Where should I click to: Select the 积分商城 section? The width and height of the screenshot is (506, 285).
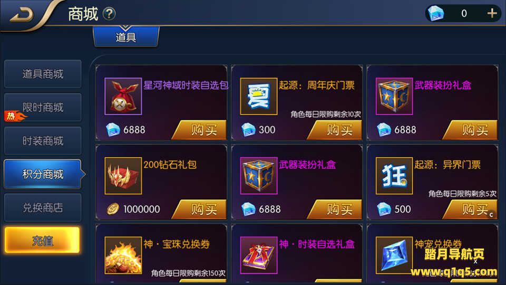click(x=43, y=174)
